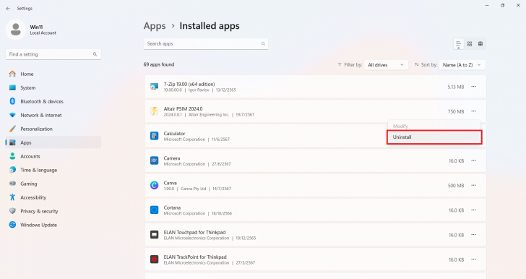Viewport: 526px width, 279px height.
Task: Open Gaming settings
Action: click(x=53, y=184)
